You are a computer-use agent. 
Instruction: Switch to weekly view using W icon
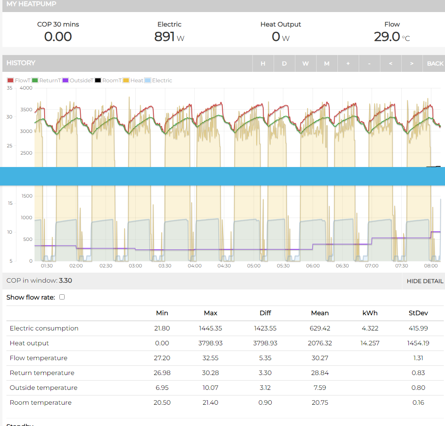tap(305, 63)
